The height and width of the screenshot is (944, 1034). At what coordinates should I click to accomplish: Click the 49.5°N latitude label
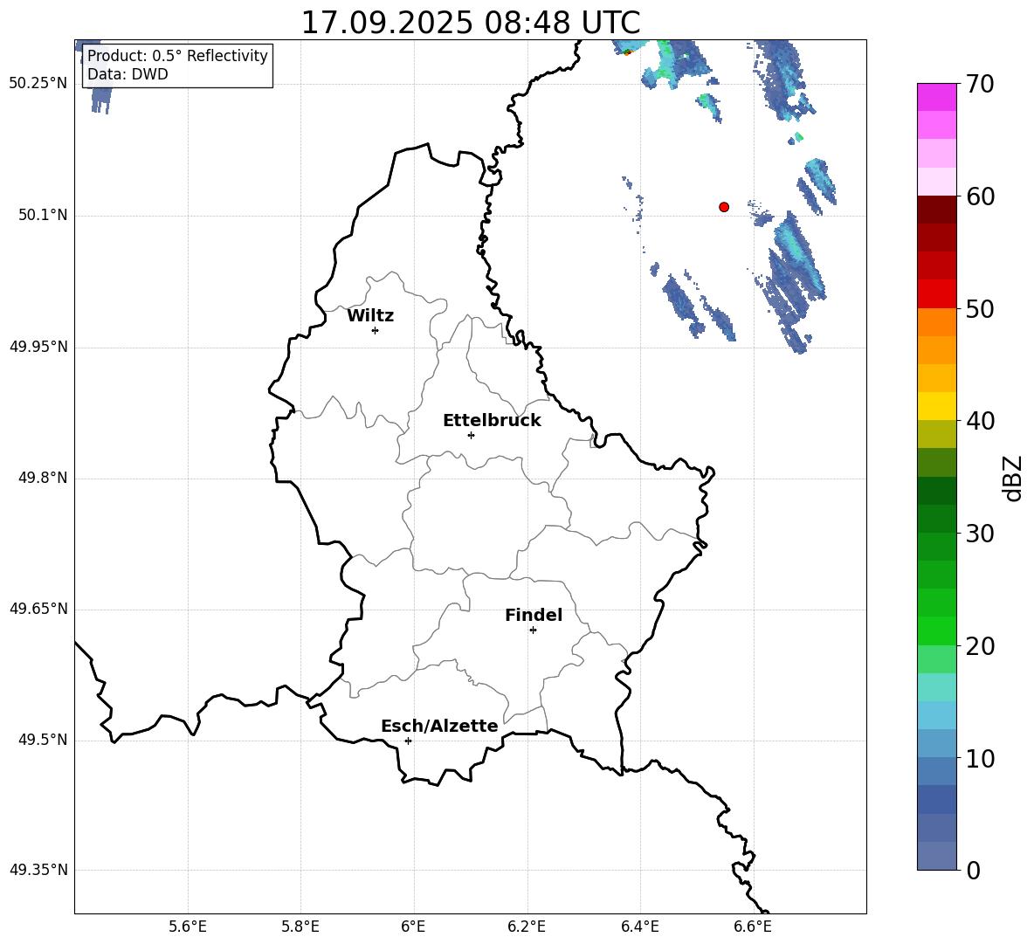click(43, 740)
